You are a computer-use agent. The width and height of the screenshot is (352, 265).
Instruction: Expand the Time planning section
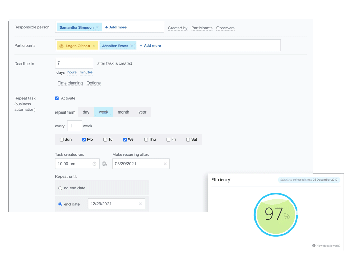tap(70, 83)
